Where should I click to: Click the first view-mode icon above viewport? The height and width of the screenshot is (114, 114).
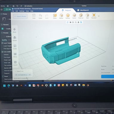pos(67,22)
